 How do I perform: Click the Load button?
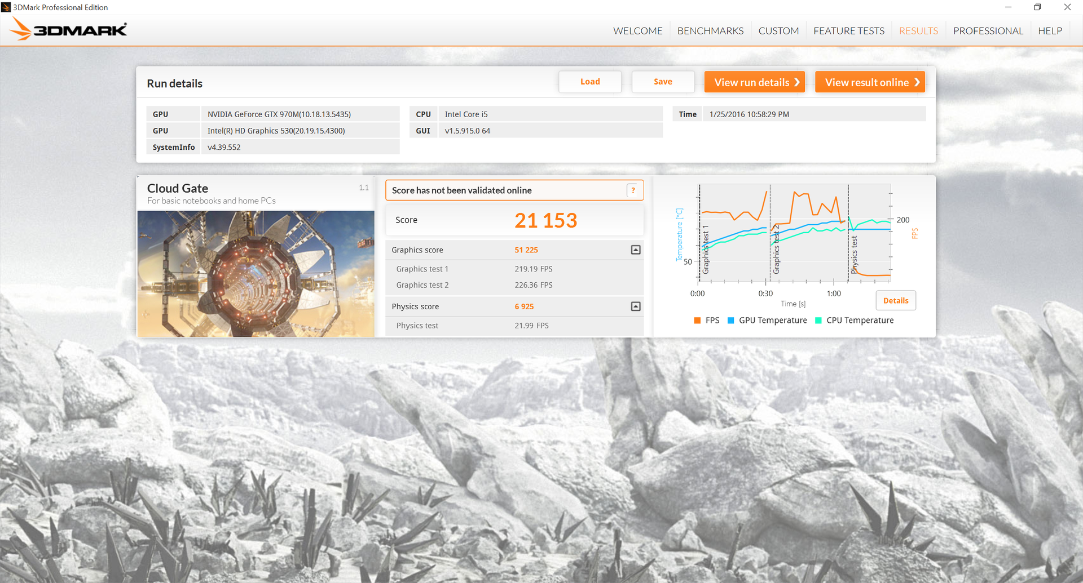[590, 82]
